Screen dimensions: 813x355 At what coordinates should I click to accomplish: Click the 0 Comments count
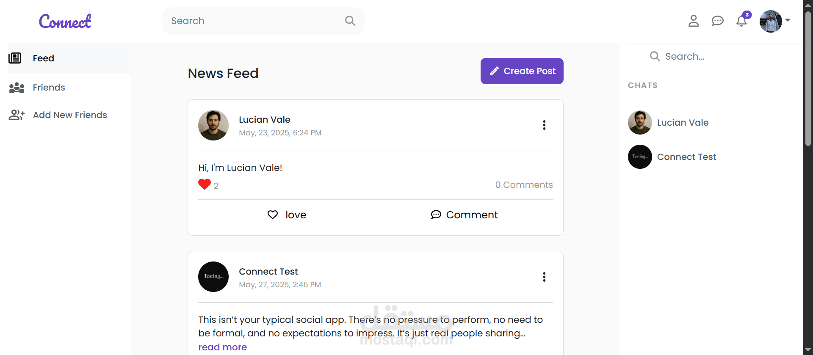click(x=524, y=185)
